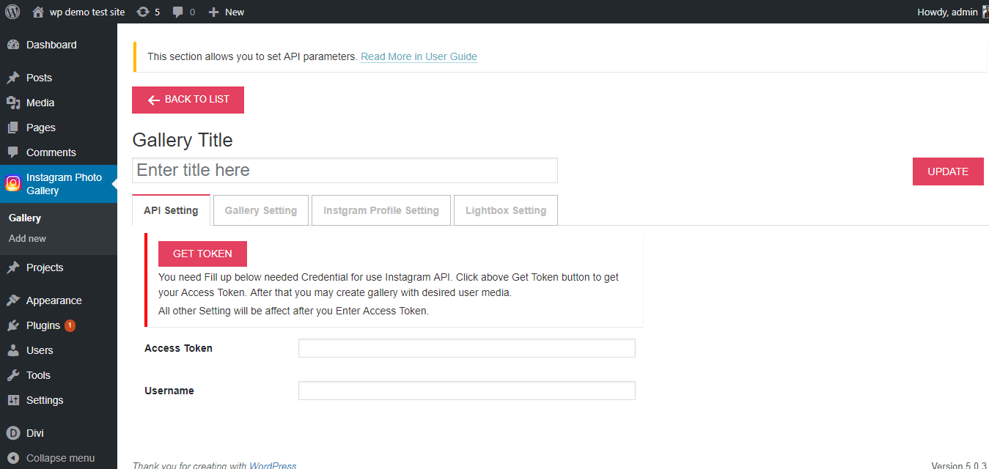Click the Plugins update count badge
This screenshot has height=469, width=989.
click(70, 325)
